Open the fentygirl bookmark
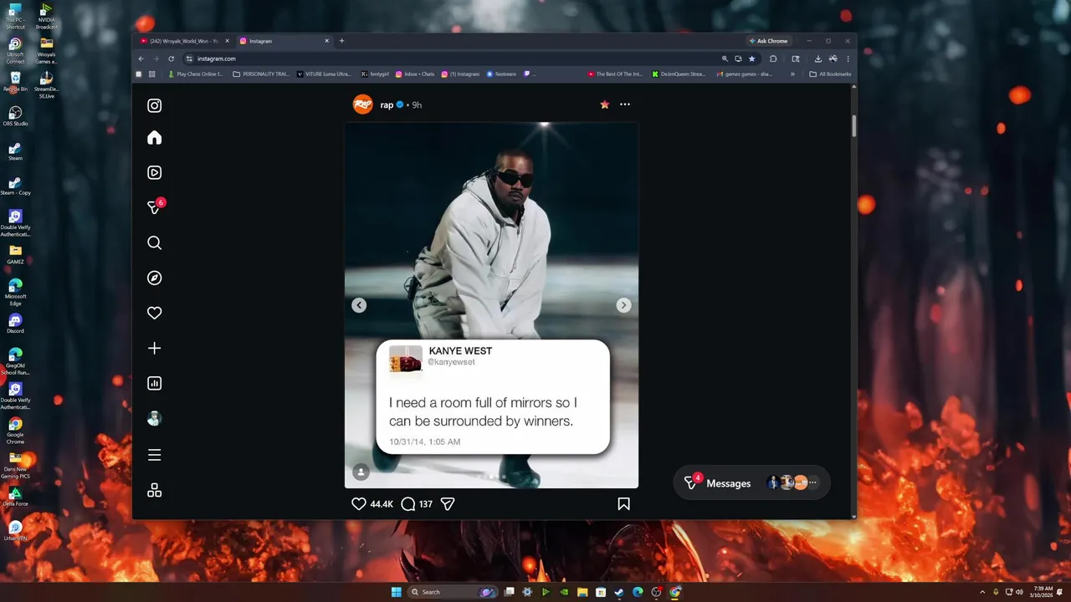 pyautogui.click(x=375, y=74)
